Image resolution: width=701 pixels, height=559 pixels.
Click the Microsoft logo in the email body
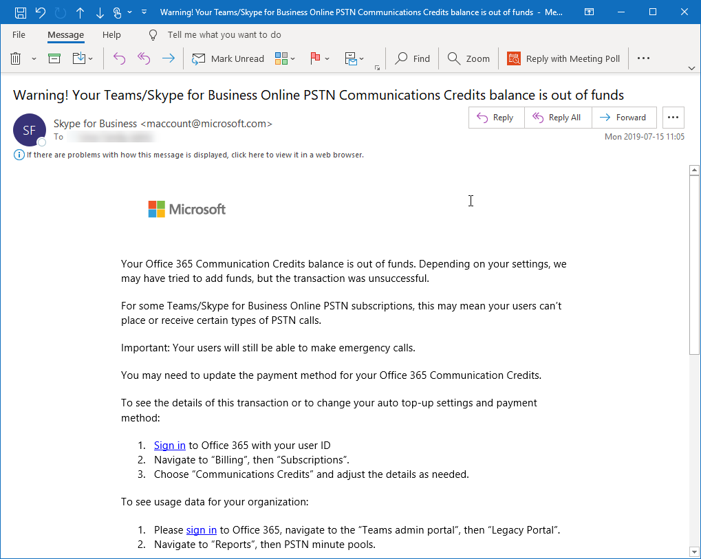pos(187,209)
